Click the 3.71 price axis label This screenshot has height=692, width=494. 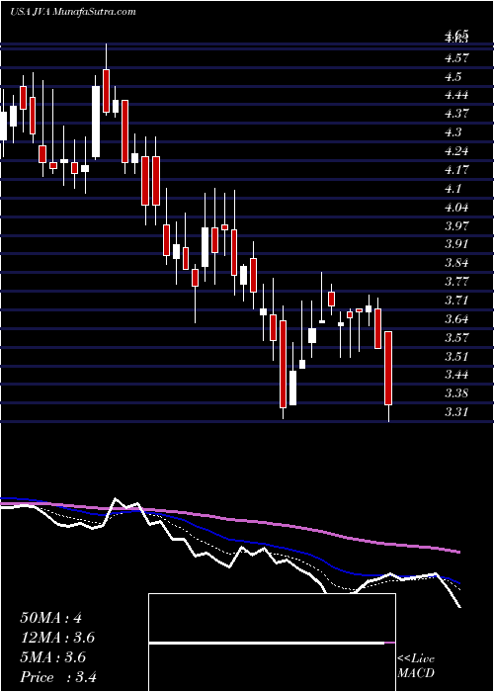[456, 301]
